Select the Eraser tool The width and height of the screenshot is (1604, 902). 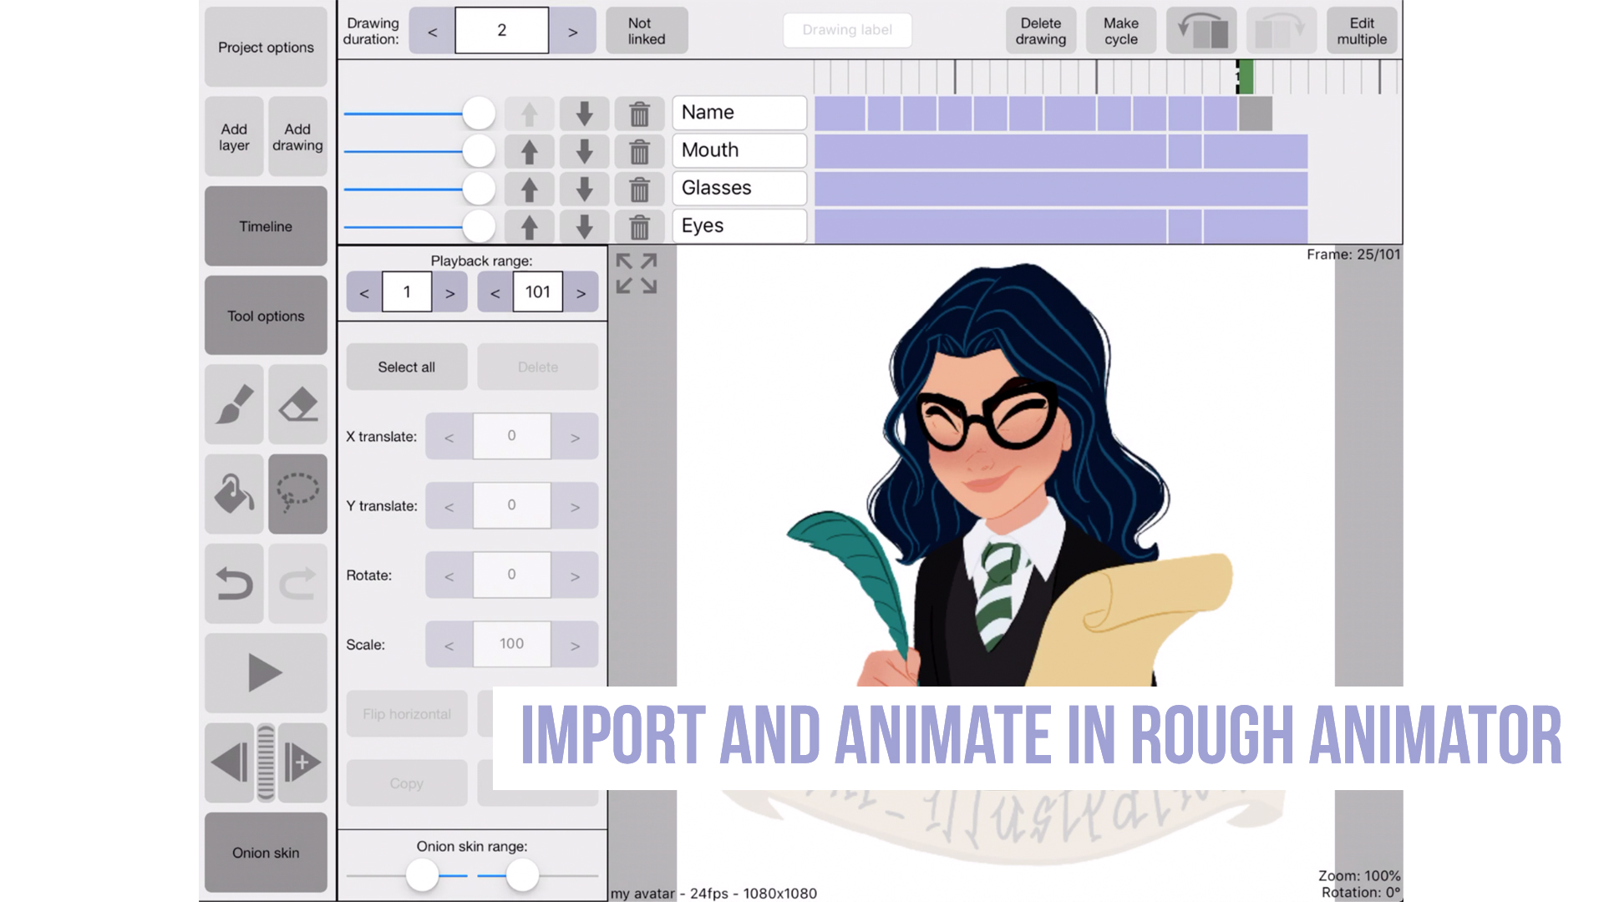(x=297, y=404)
